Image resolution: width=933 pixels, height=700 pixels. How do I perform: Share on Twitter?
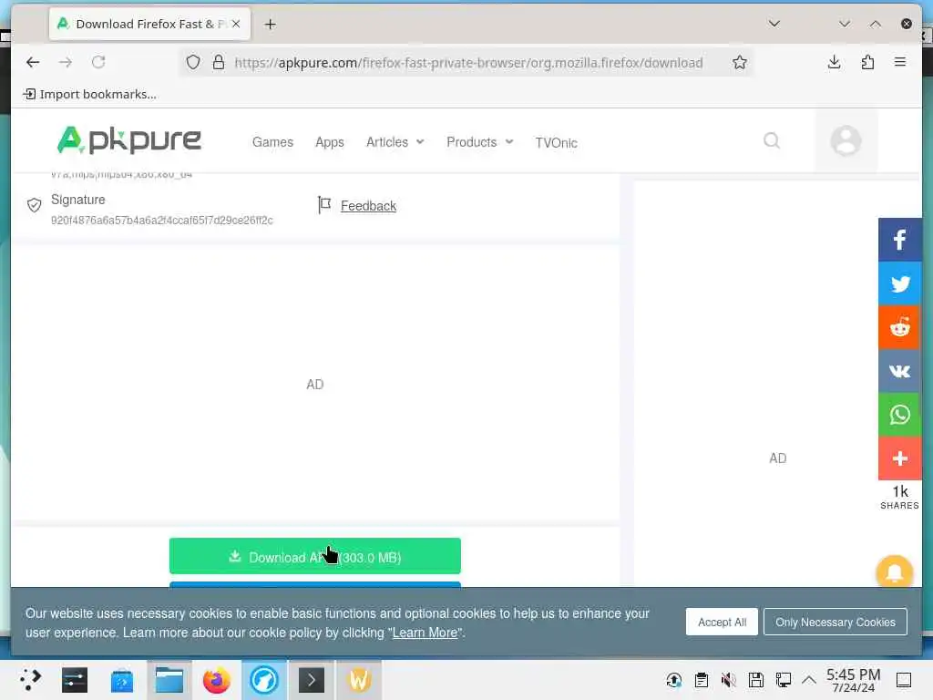(x=899, y=283)
